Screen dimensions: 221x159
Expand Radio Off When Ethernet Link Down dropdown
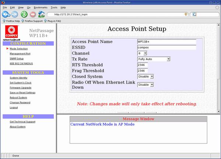point(145,85)
